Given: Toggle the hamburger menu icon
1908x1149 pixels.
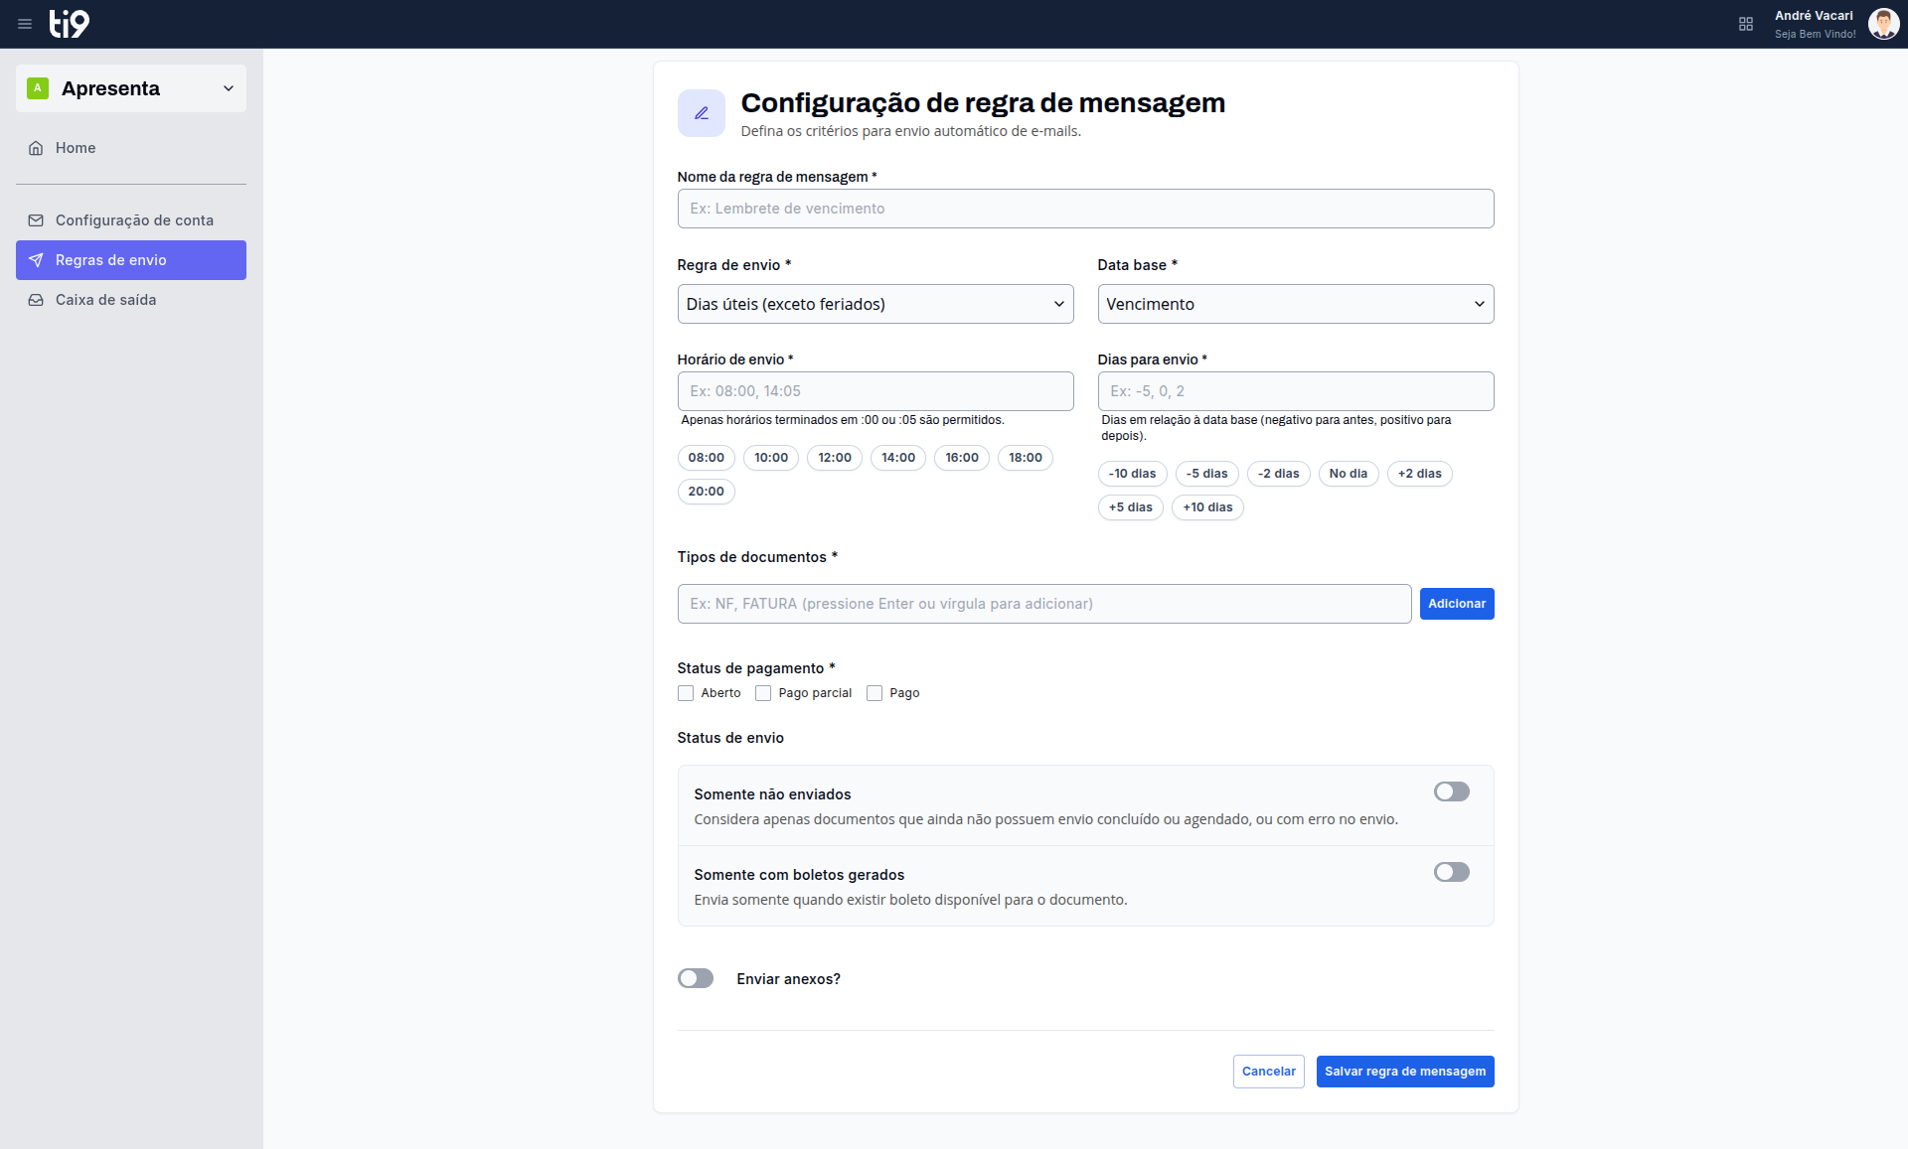Looking at the screenshot, I should (25, 24).
